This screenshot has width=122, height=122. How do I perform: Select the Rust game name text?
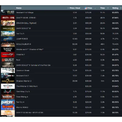18,60
